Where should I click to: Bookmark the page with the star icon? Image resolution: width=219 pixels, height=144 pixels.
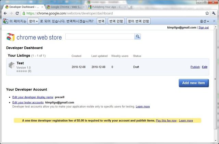click(207, 13)
